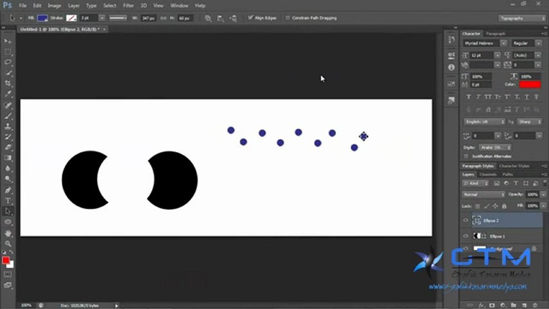The height and width of the screenshot is (309, 549).
Task: Select the Clone Stamp tool
Action: click(8, 126)
